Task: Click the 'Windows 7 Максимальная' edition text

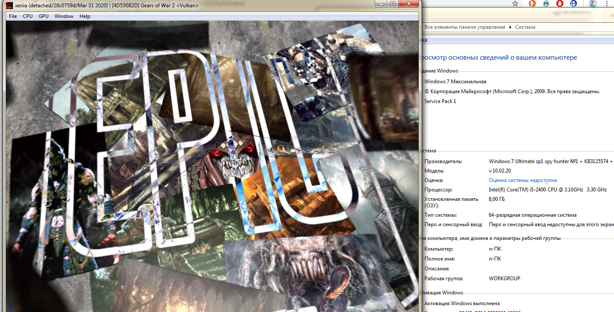Action: click(x=455, y=82)
